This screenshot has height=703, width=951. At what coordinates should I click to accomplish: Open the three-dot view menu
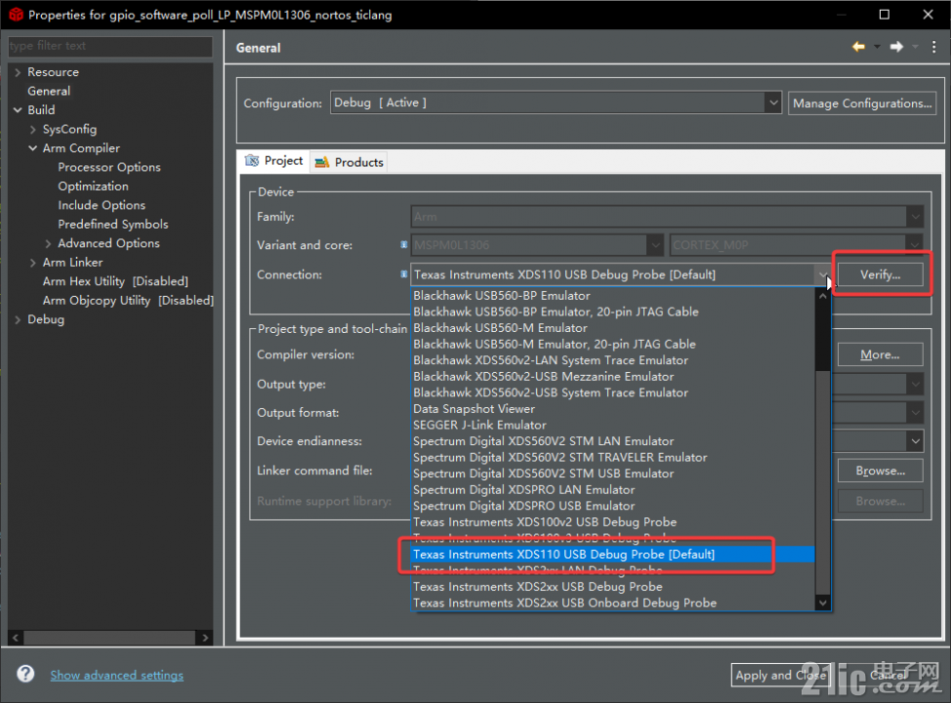click(x=933, y=47)
